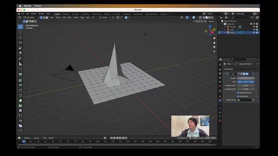Viewport: 278px width, 156px height.
Task: Open the Edit Mode dropdown
Action: [x=31, y=17]
